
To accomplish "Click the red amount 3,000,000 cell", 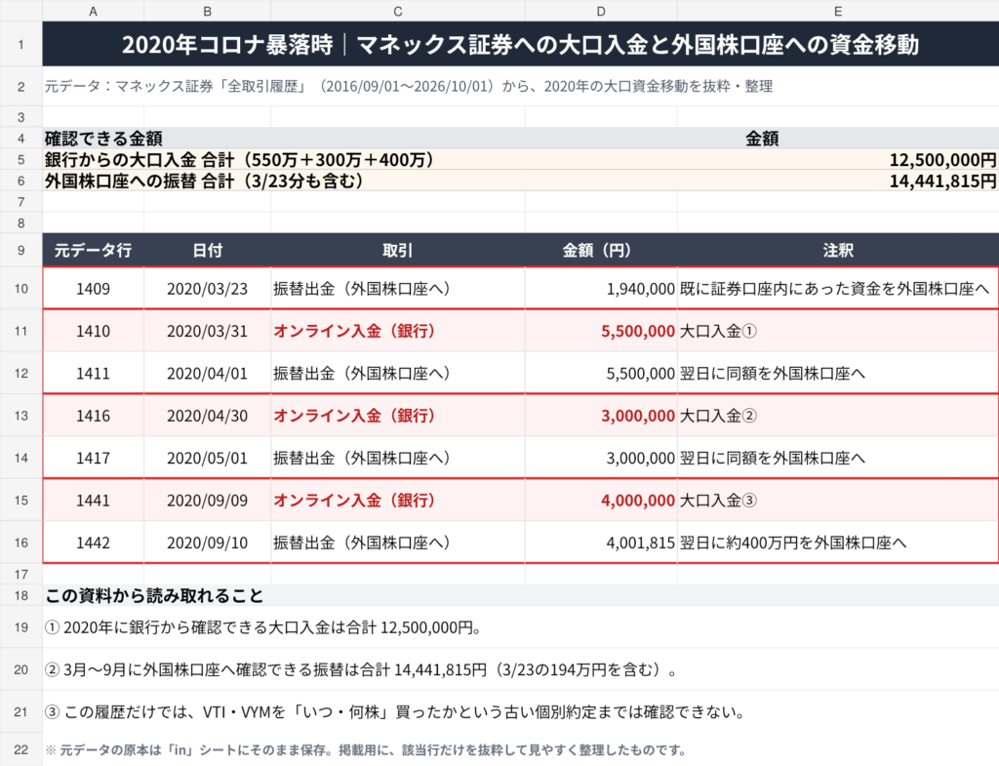I will pyautogui.click(x=601, y=416).
